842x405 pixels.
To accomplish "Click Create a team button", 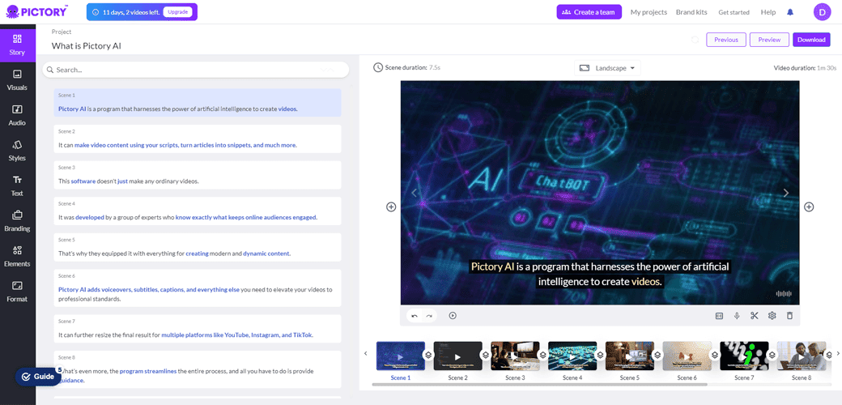I will [589, 12].
